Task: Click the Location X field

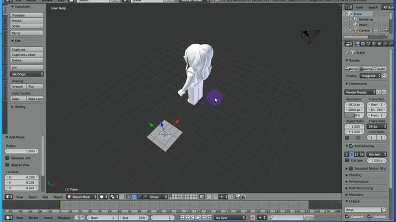Action: [x=22, y=177]
